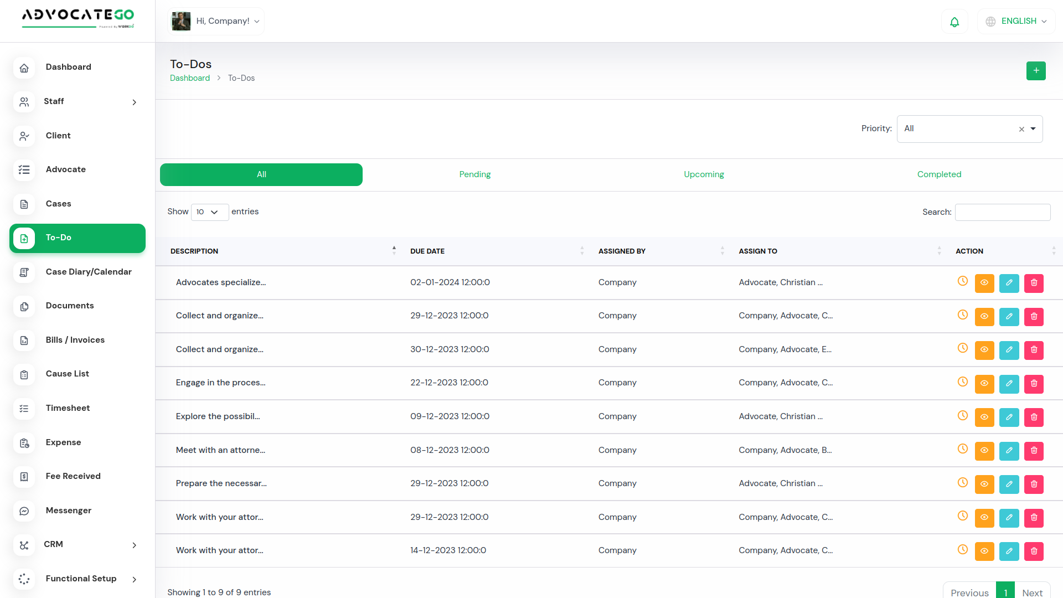The width and height of the screenshot is (1063, 598).
Task: Click into the Search input field
Action: [1002, 212]
